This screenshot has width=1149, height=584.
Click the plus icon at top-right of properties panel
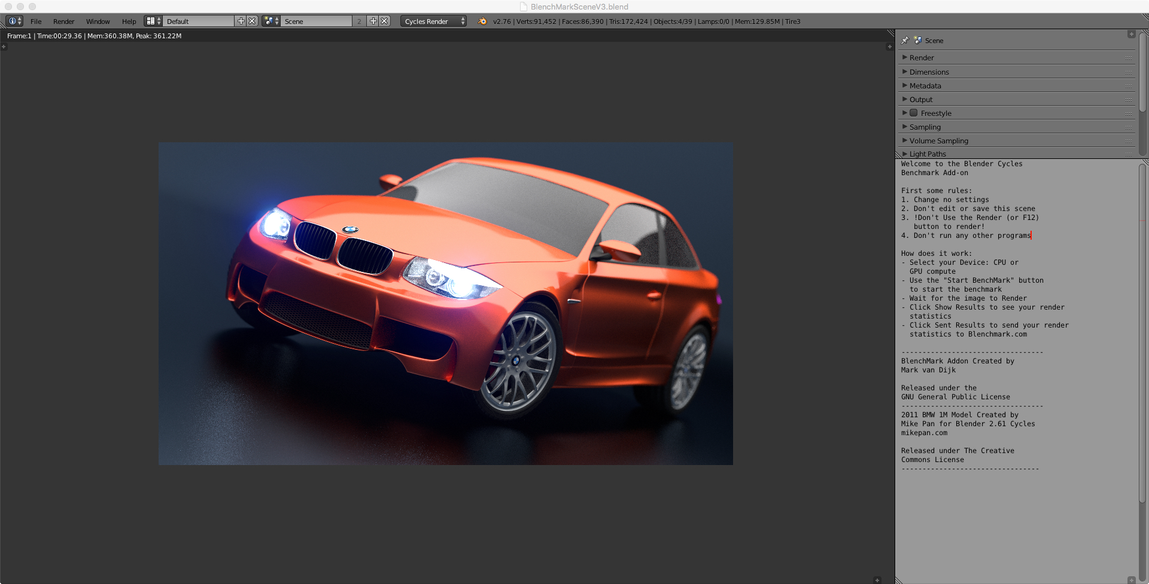1131,34
